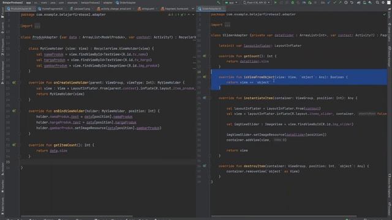Click 'container.removeView' line in destroyItem
This screenshot has width=392, height=220.
click(263, 171)
